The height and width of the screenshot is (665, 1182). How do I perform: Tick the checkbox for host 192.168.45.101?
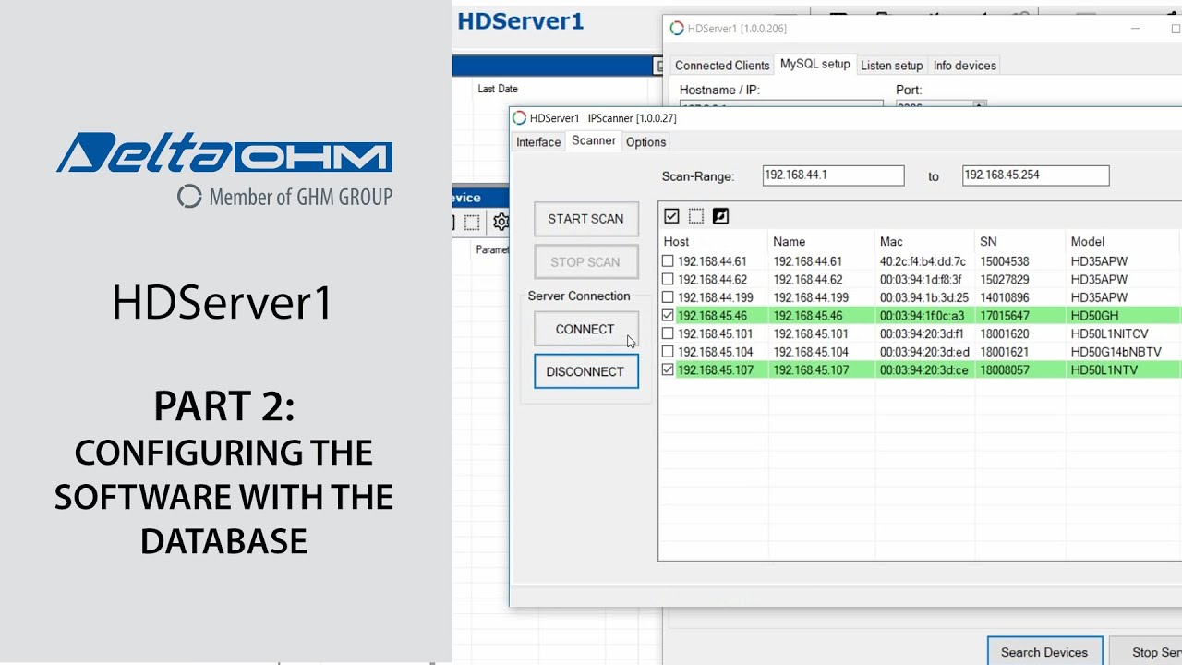click(x=668, y=333)
